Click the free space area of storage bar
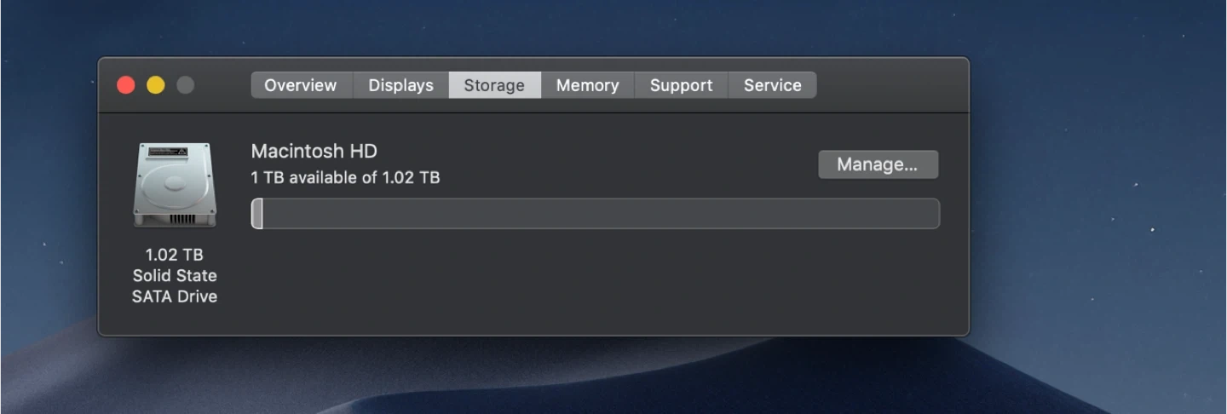The width and height of the screenshot is (1227, 414). [596, 214]
